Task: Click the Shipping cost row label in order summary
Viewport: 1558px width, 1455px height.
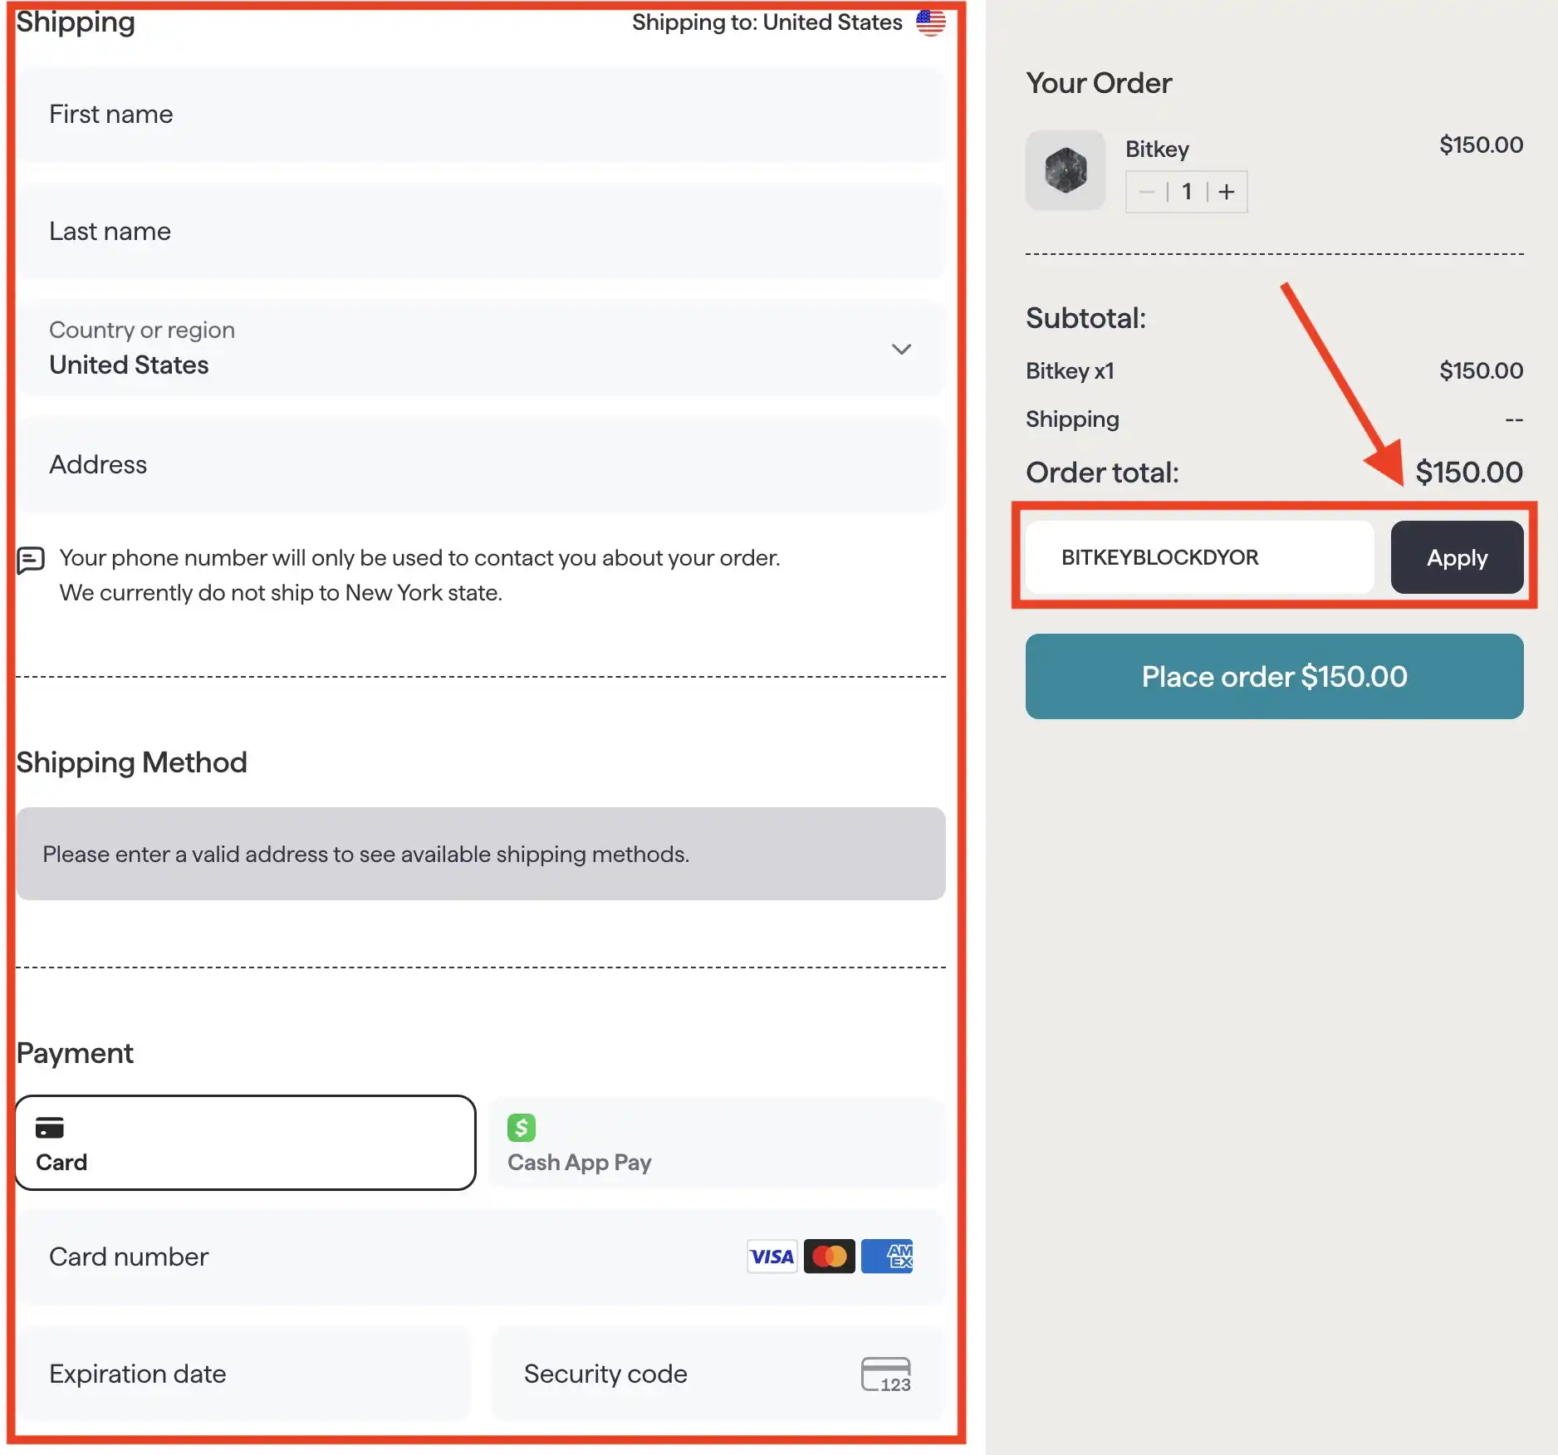Action: point(1072,419)
